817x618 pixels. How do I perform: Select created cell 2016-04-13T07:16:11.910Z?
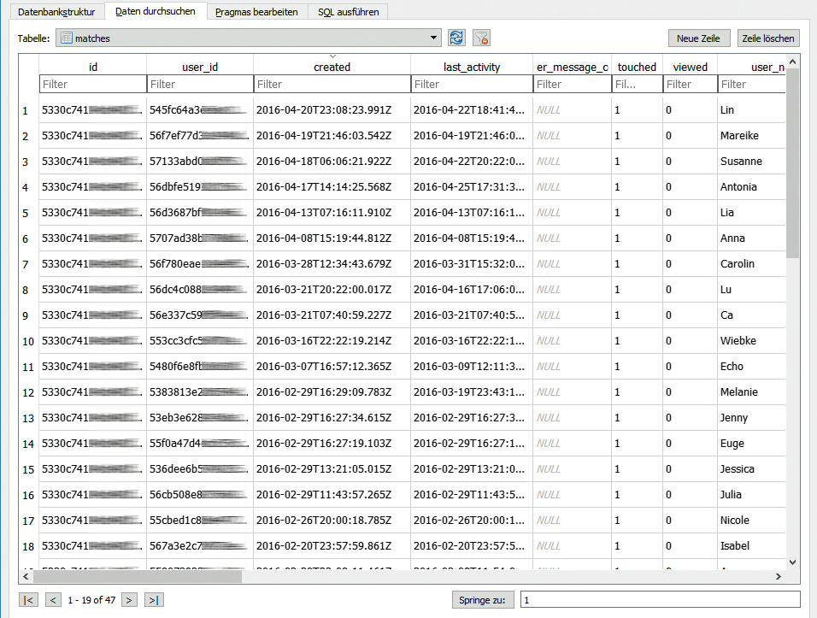point(332,213)
